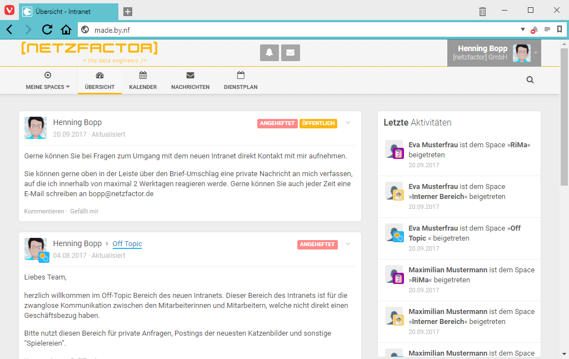
Task: Click the Netzfactor logo
Action: [x=89, y=52]
